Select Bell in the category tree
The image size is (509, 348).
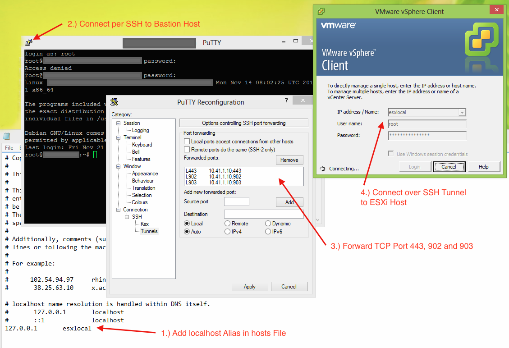[136, 152]
